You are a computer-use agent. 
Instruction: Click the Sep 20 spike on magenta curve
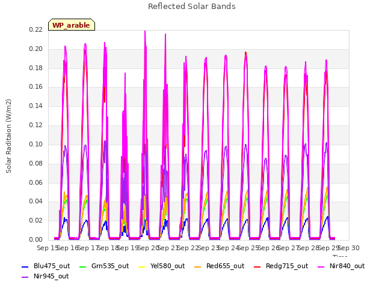click(145, 31)
